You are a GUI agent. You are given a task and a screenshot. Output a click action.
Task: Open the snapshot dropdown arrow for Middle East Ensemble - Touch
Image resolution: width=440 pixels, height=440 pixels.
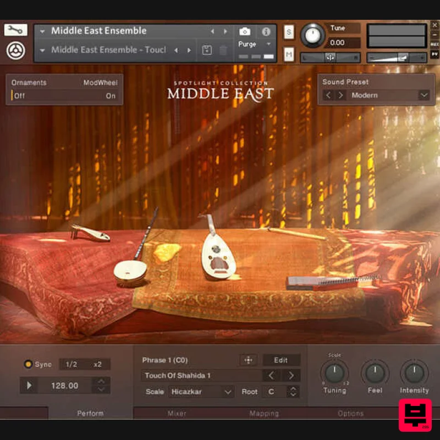coord(42,51)
